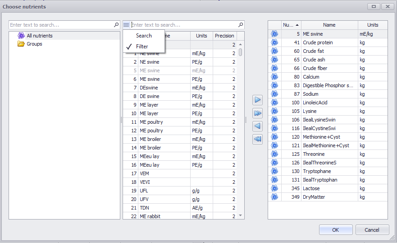Select DE swine PE/g row number 8

(180, 96)
